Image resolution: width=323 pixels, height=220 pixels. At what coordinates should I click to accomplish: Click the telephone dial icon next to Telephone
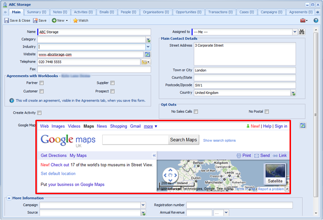point(146,62)
